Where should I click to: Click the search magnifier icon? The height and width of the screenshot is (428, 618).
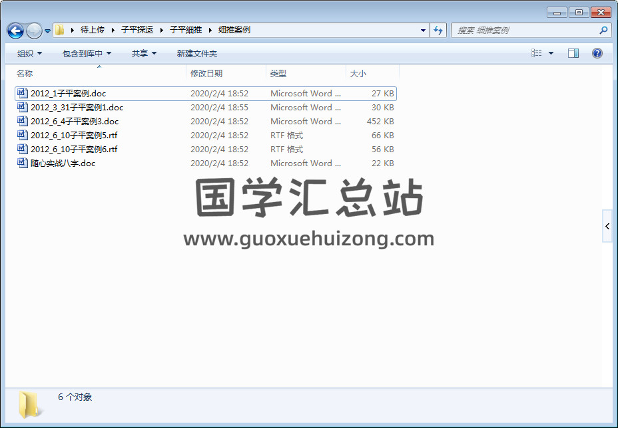click(x=603, y=31)
